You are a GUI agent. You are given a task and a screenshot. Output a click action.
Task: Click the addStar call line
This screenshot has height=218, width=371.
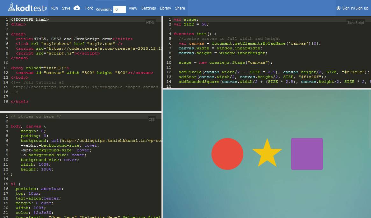click(x=253, y=77)
